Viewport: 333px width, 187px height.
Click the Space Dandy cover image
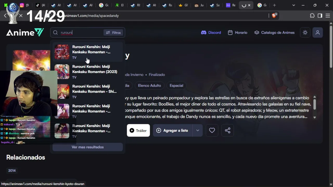coord(31,60)
